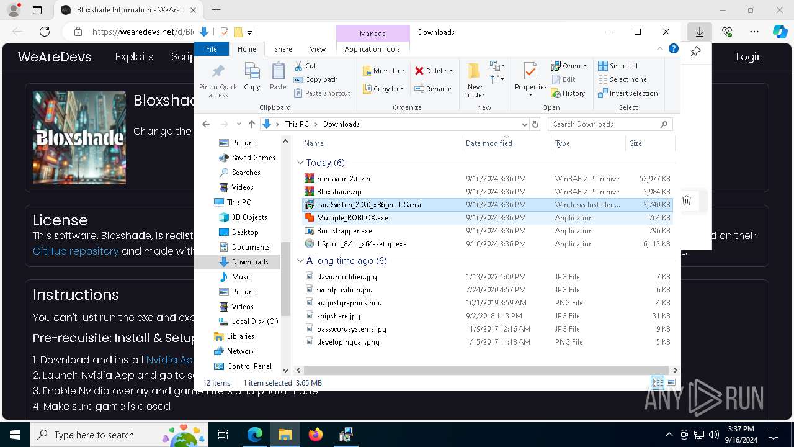Open Application Tools tab
This screenshot has height=447, width=794.
pos(372,49)
